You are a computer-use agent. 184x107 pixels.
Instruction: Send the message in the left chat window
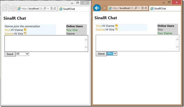pos(10,54)
